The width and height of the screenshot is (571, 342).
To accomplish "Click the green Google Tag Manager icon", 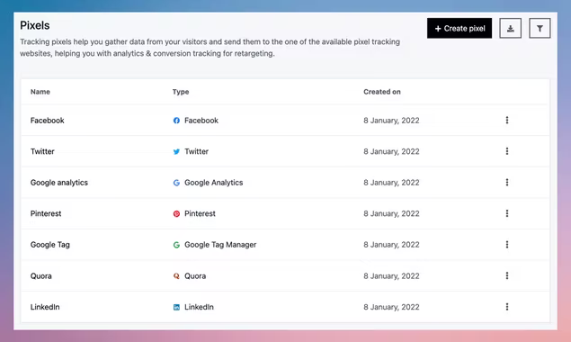I will point(176,245).
